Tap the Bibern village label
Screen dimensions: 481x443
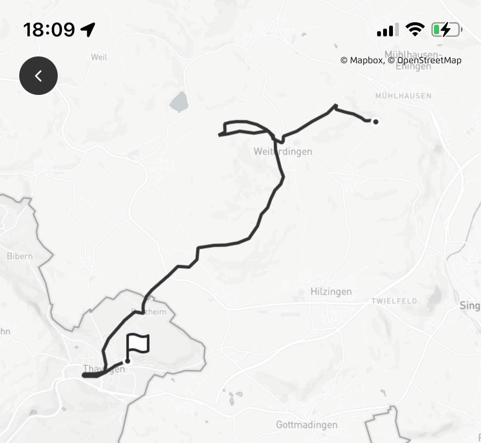(20, 256)
